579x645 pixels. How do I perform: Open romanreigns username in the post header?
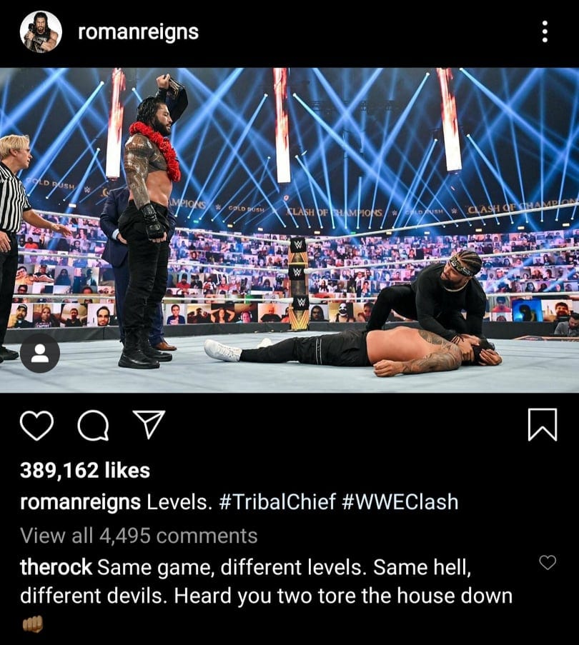(x=138, y=32)
